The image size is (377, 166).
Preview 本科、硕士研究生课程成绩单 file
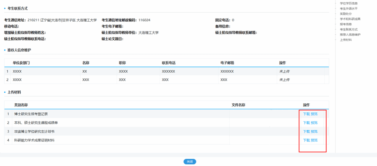click(x=314, y=123)
